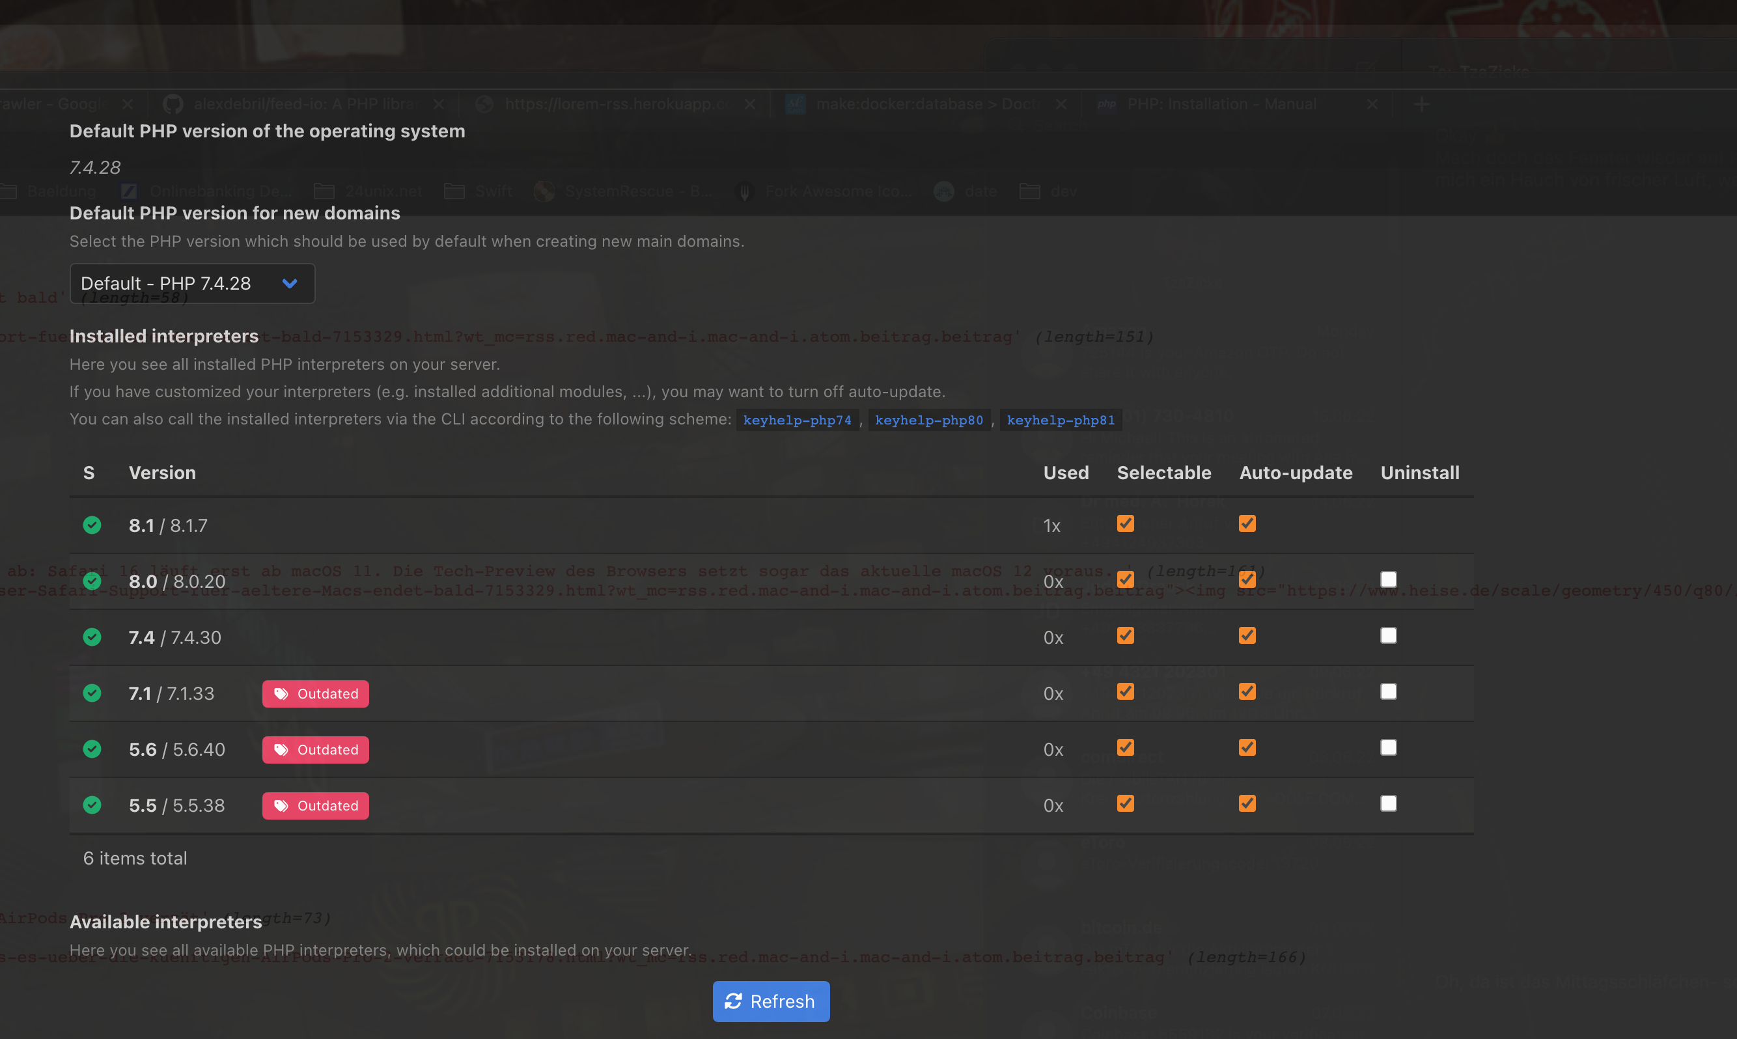Click the keyhelp-php74 code label
The width and height of the screenshot is (1737, 1039).
coord(797,420)
